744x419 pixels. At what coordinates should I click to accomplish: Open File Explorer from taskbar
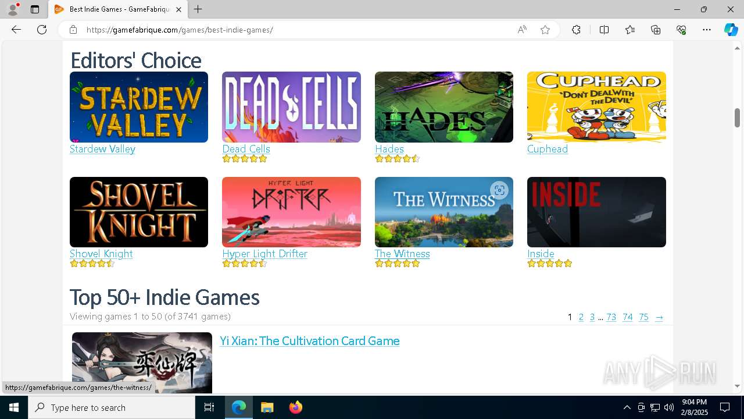(x=267, y=407)
